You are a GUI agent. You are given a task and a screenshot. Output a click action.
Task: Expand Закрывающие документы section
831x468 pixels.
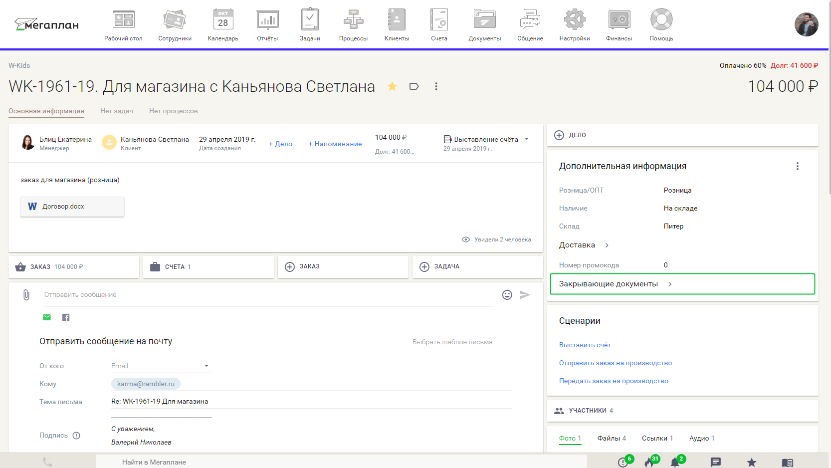[x=682, y=284]
